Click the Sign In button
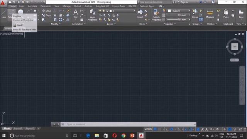The height and width of the screenshot is (139, 247). pyautogui.click(x=183, y=2)
